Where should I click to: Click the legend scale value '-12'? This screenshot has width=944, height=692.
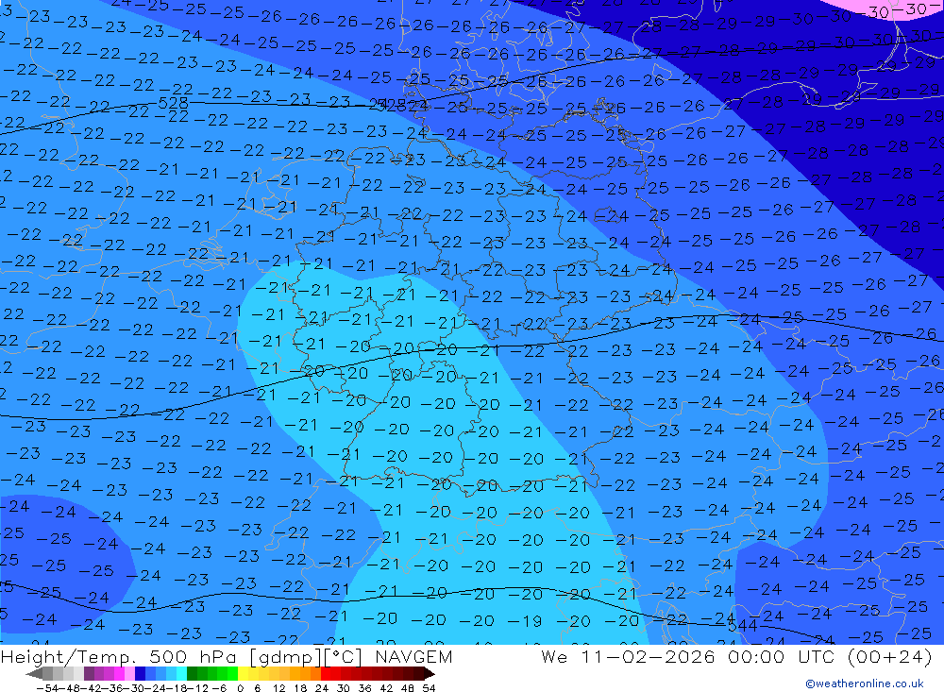click(198, 688)
